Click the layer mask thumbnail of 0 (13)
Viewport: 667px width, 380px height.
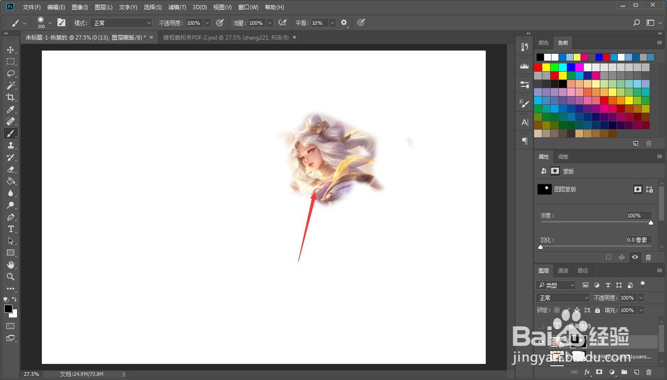pos(578,341)
